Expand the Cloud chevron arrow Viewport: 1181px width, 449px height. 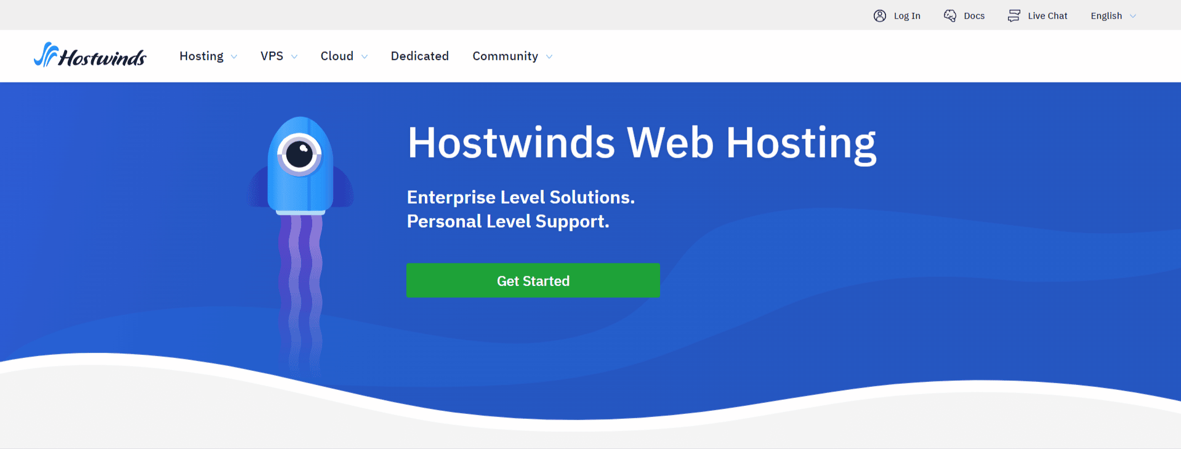(365, 57)
